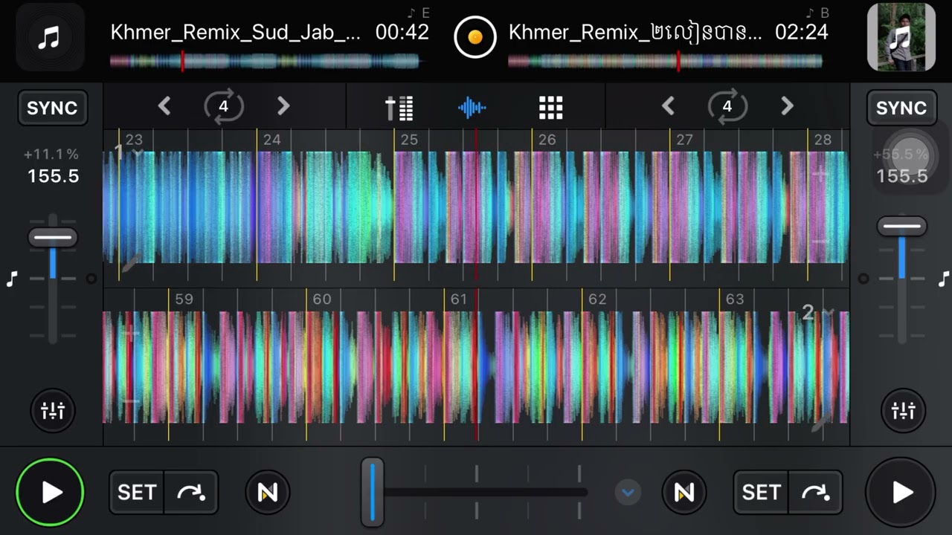
Task: Set a cue point on left deck
Action: tap(137, 492)
